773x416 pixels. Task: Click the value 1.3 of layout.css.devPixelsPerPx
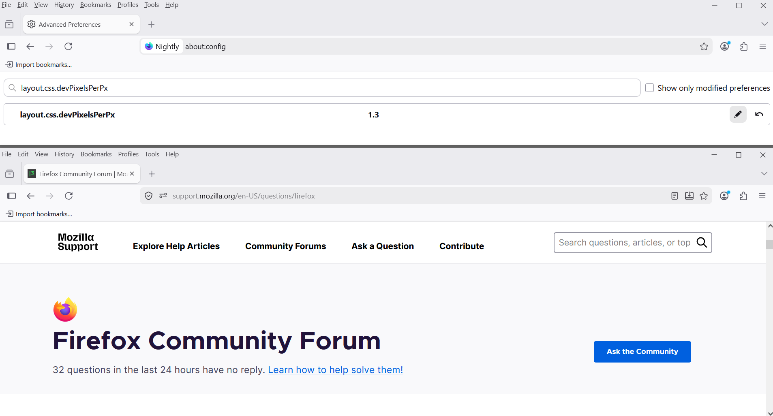(373, 115)
